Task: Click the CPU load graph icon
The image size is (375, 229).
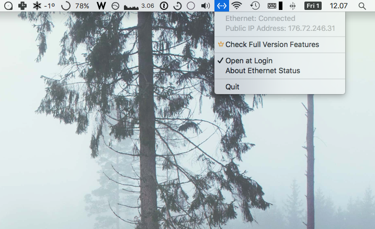Action: (131, 7)
